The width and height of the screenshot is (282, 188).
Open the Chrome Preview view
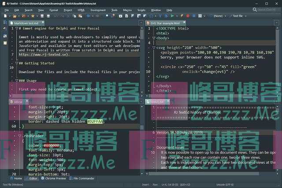pos(53,178)
